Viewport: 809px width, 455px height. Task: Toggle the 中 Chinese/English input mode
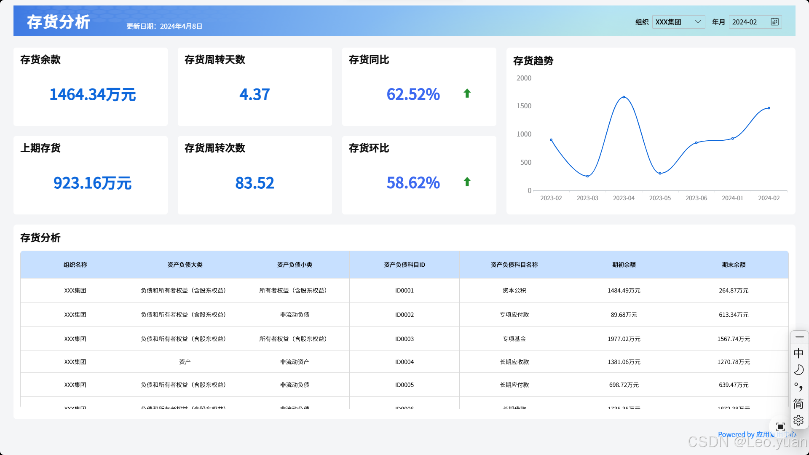[x=798, y=353]
